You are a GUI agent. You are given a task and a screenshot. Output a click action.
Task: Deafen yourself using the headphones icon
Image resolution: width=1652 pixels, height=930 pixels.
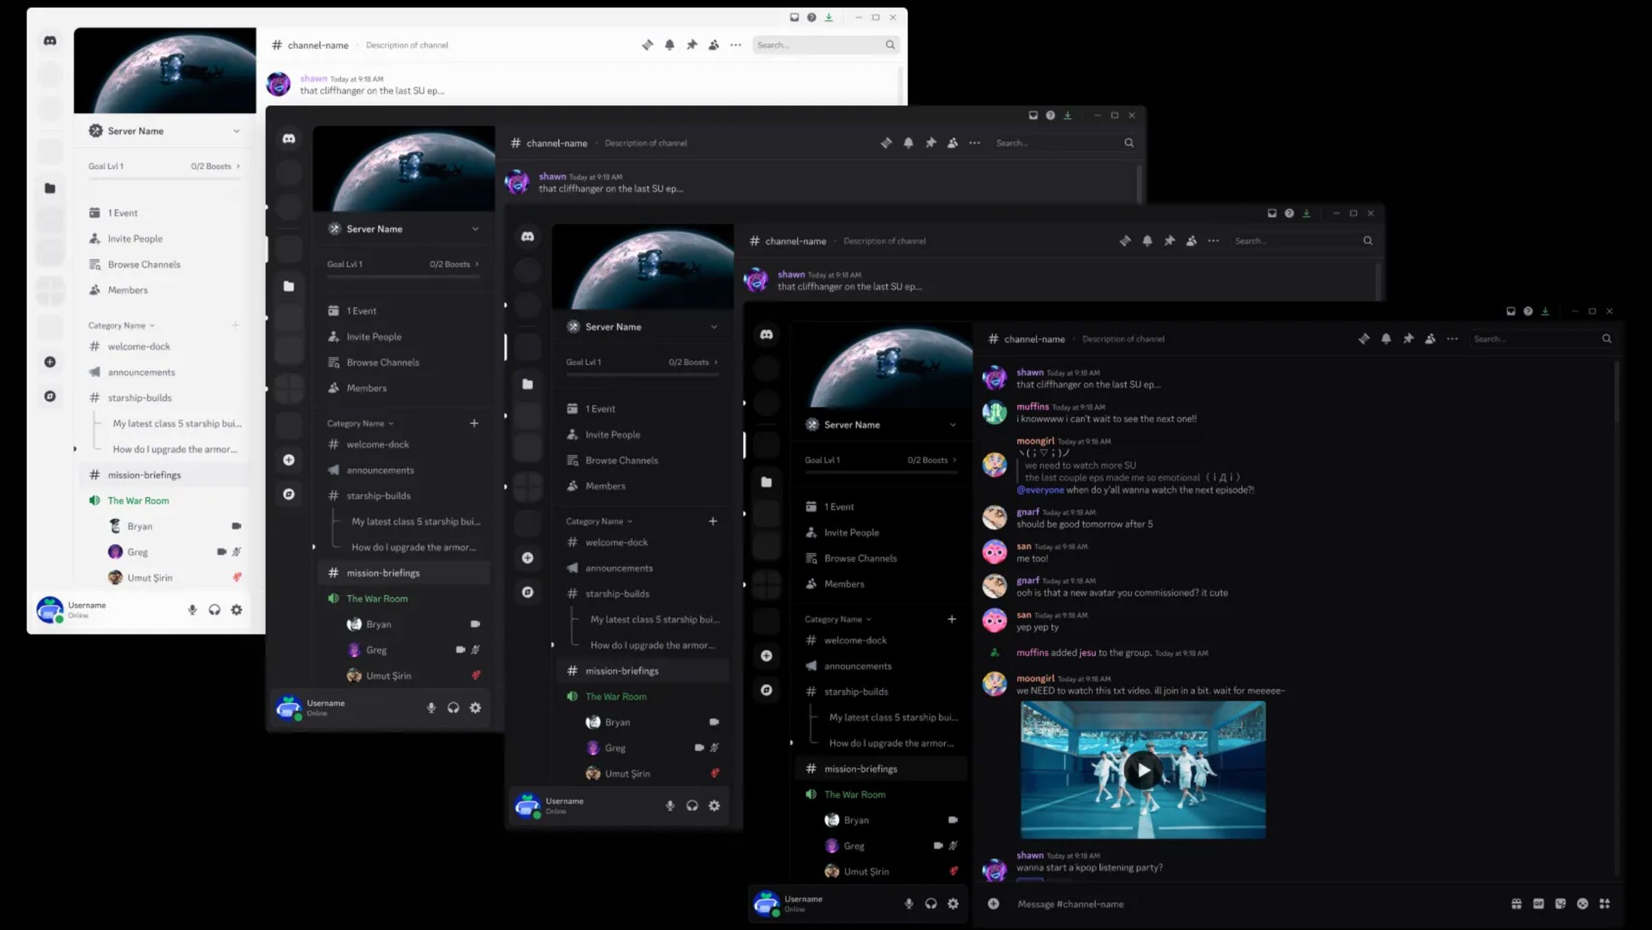pyautogui.click(x=931, y=904)
